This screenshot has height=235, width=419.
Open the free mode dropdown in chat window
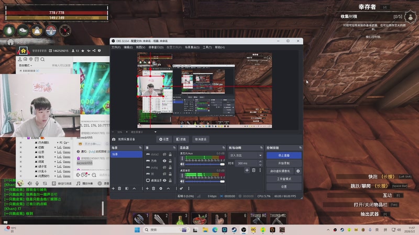click(25, 65)
